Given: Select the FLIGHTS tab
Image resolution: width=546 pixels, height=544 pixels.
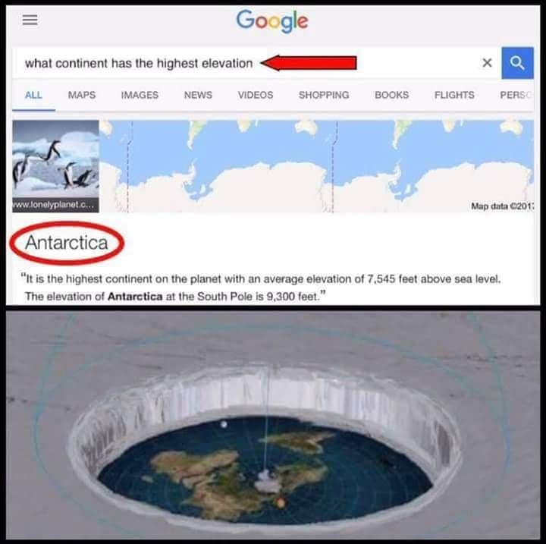Looking at the screenshot, I should click(454, 95).
